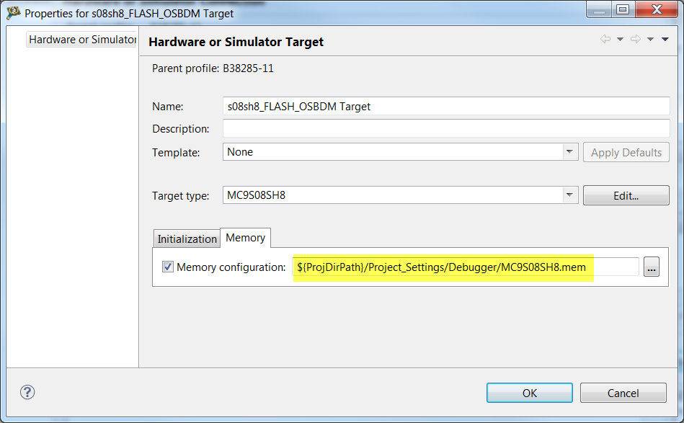Click the back navigation arrow icon
The height and width of the screenshot is (423, 684).
tap(605, 40)
